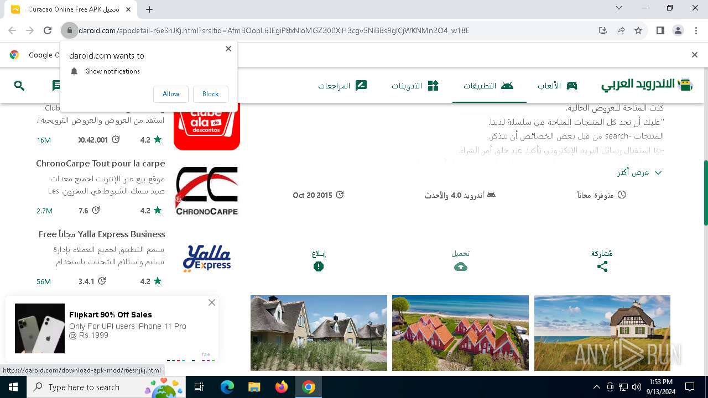Click the Yalla Express app logo

[x=207, y=259]
